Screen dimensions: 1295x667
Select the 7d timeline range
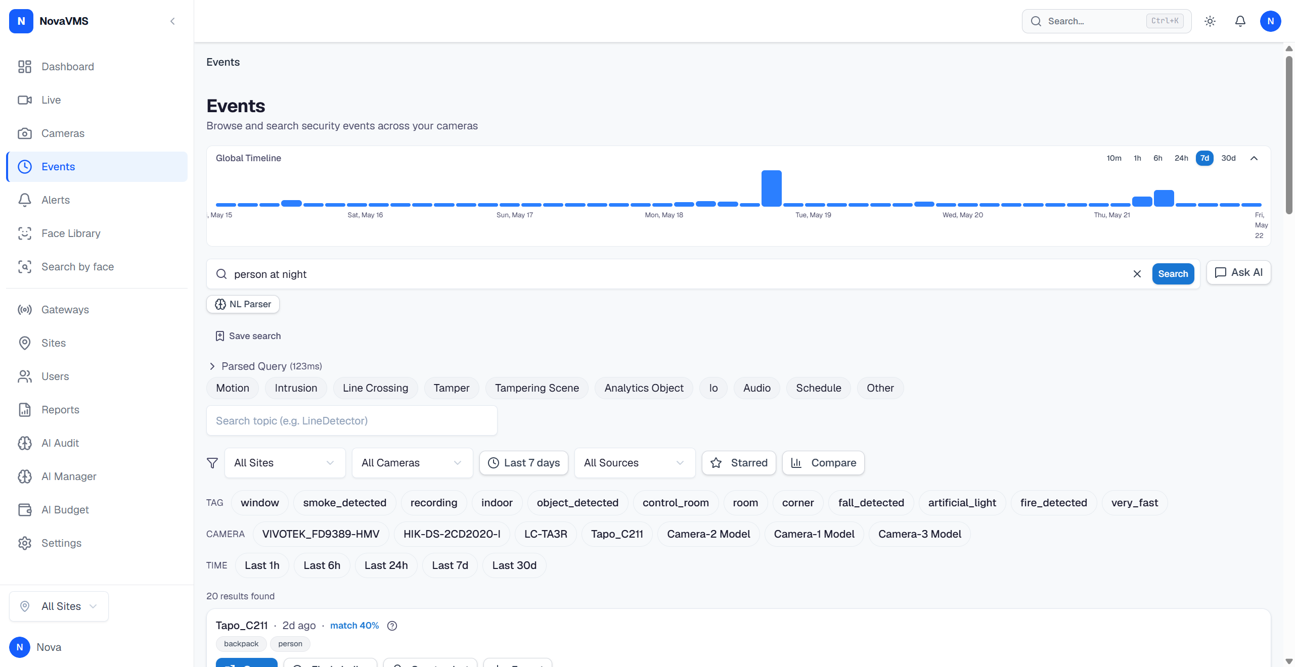1205,158
